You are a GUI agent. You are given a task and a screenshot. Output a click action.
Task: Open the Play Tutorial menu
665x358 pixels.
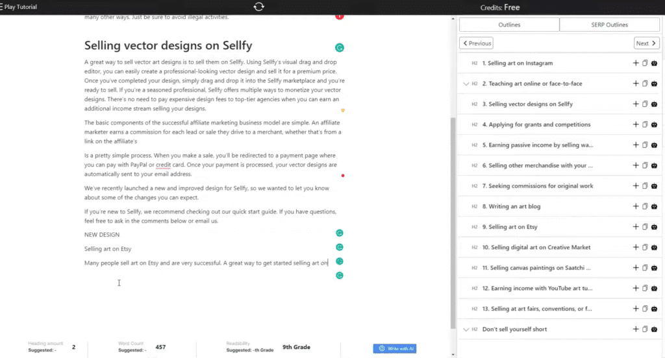[x=18, y=6]
